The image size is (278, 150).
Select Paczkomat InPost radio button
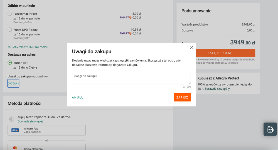pyautogui.click(x=10, y=14)
